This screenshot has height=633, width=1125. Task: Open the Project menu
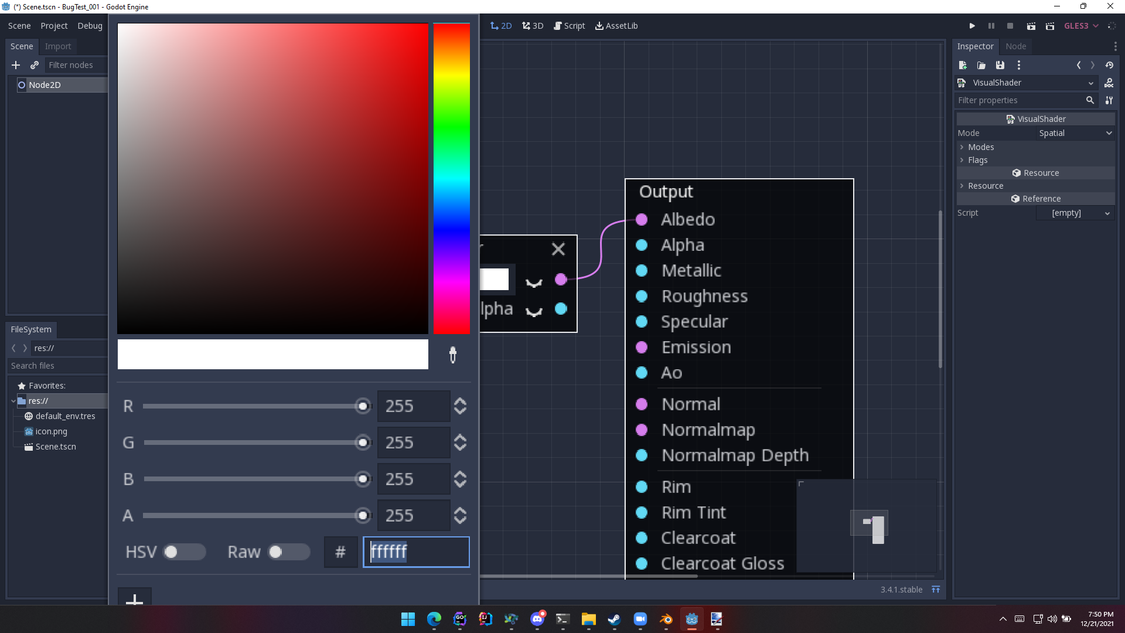pos(54,26)
